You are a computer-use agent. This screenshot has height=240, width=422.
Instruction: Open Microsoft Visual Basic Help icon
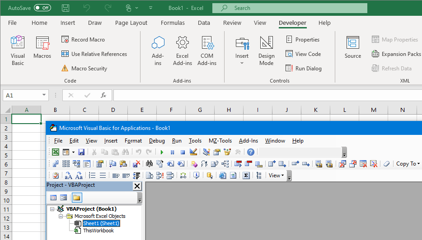click(251, 152)
